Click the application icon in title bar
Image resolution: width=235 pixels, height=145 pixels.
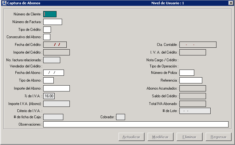point(4,3)
